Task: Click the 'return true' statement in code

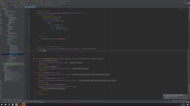Action: (x=43, y=95)
